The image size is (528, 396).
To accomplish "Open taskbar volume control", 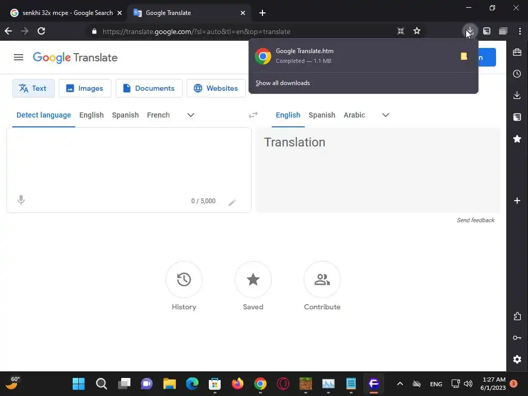I will click(x=468, y=384).
